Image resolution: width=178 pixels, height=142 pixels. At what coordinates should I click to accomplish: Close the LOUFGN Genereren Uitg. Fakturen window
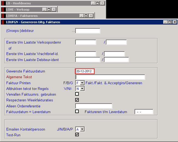(x=175, y=22)
